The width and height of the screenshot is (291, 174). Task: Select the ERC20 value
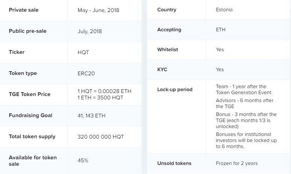click(86, 73)
